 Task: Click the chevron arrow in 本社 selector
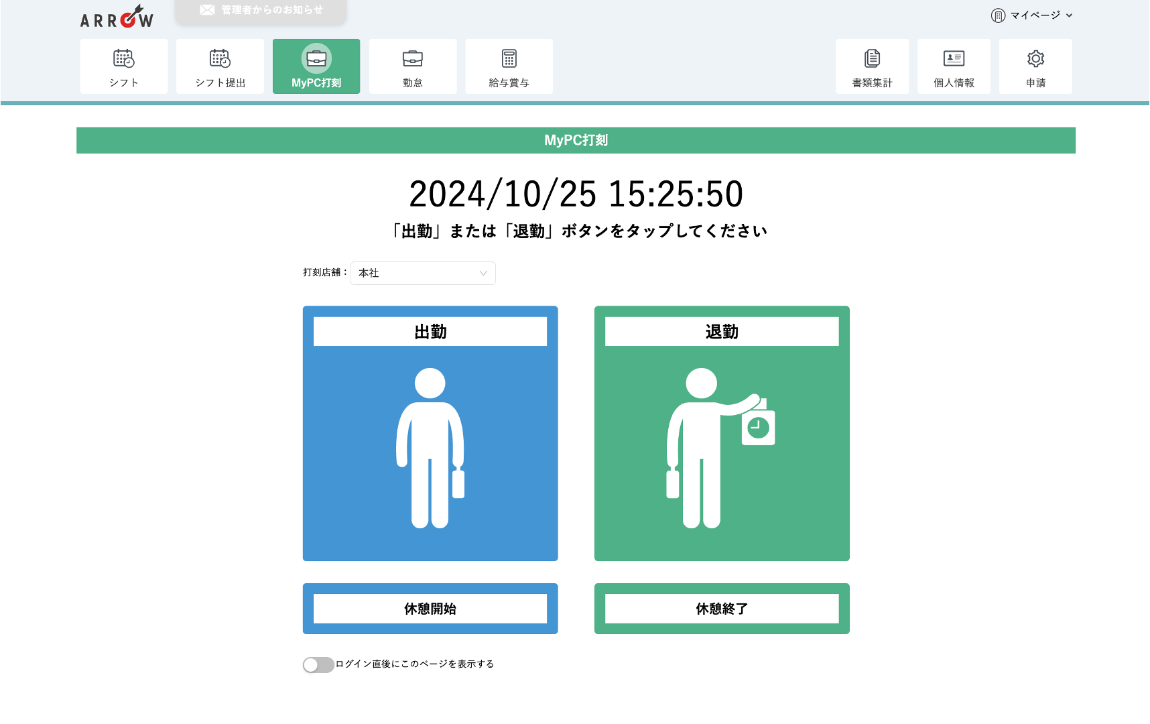coord(483,273)
